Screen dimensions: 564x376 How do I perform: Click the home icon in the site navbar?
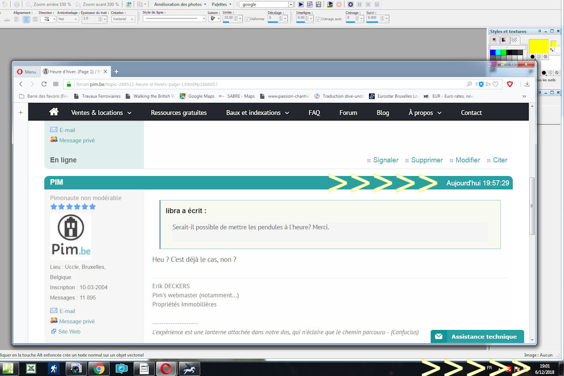pos(54,112)
